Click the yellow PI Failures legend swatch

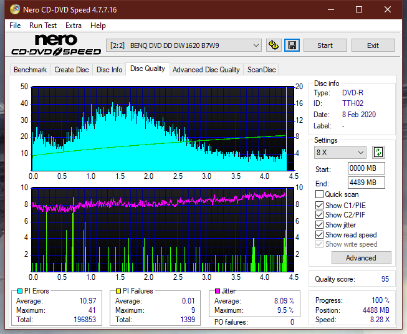(118, 291)
